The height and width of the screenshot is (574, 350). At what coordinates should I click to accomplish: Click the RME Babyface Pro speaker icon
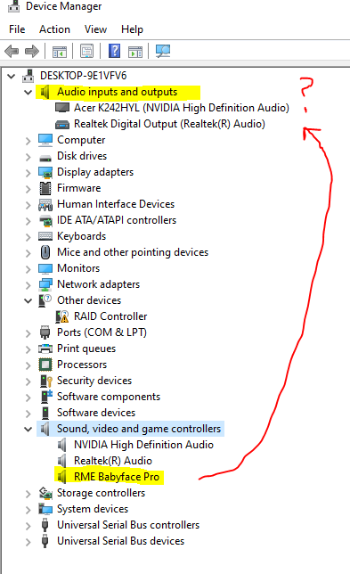pyautogui.click(x=62, y=477)
